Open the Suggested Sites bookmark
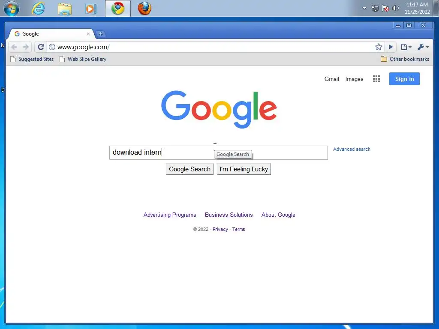The image size is (439, 329). (x=32, y=59)
